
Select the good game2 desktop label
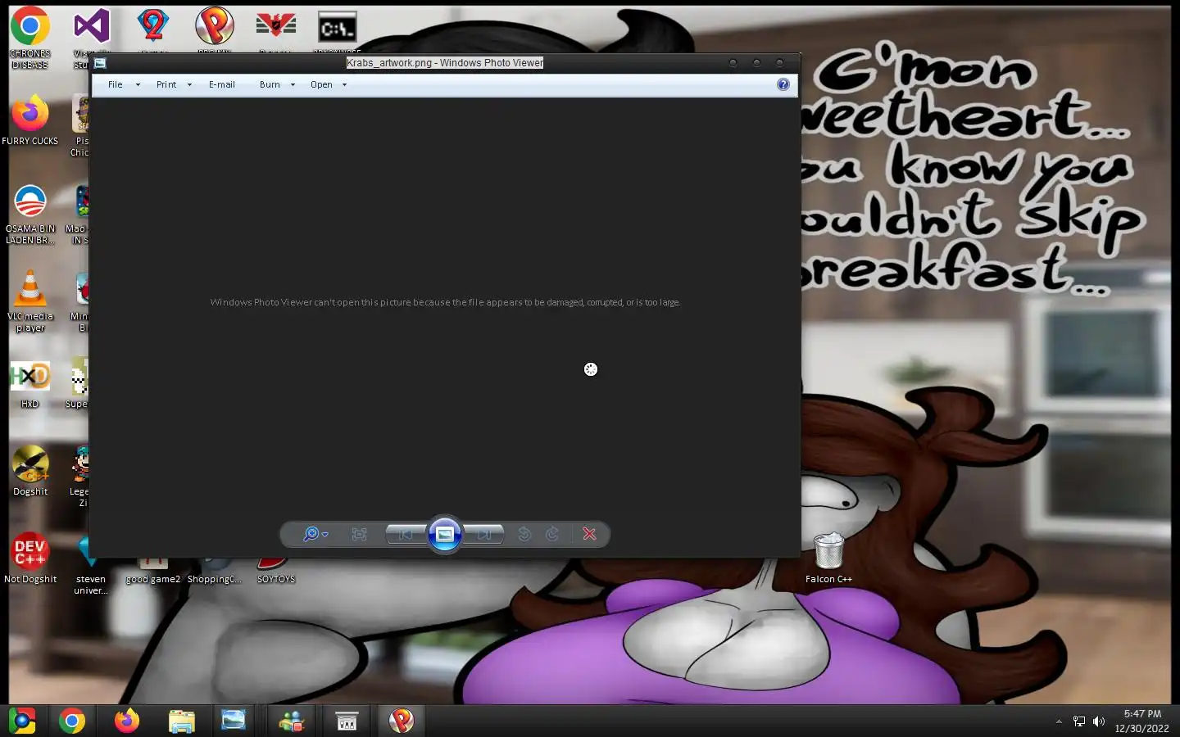tap(152, 579)
